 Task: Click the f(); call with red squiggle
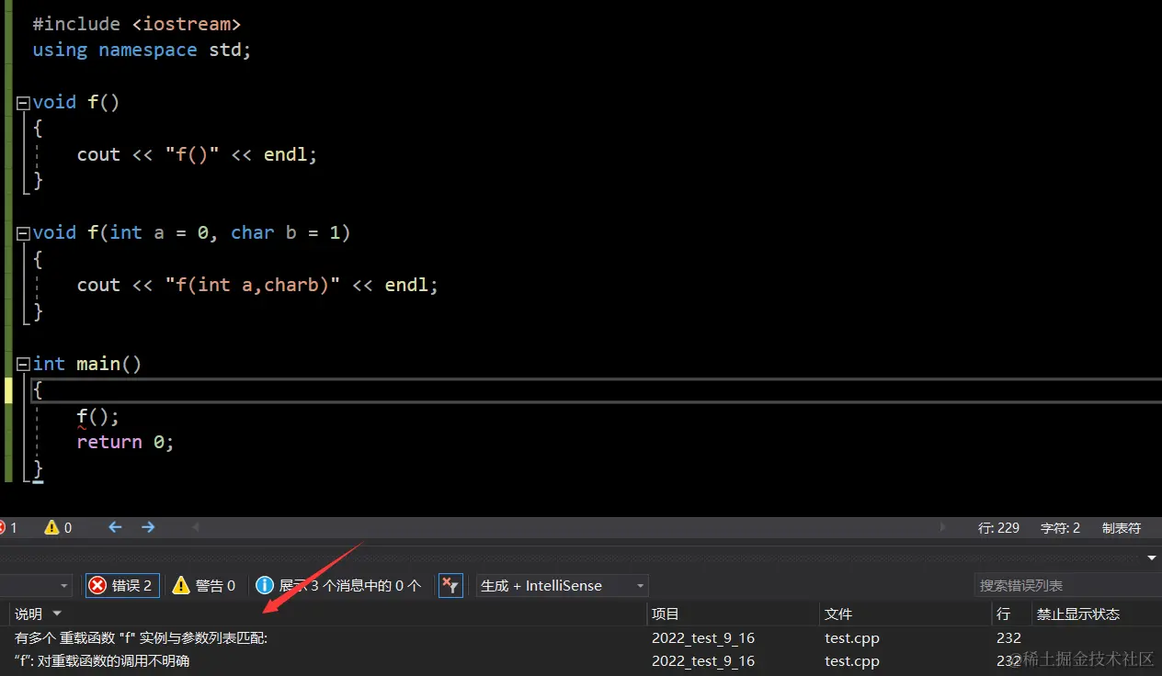[x=98, y=417]
